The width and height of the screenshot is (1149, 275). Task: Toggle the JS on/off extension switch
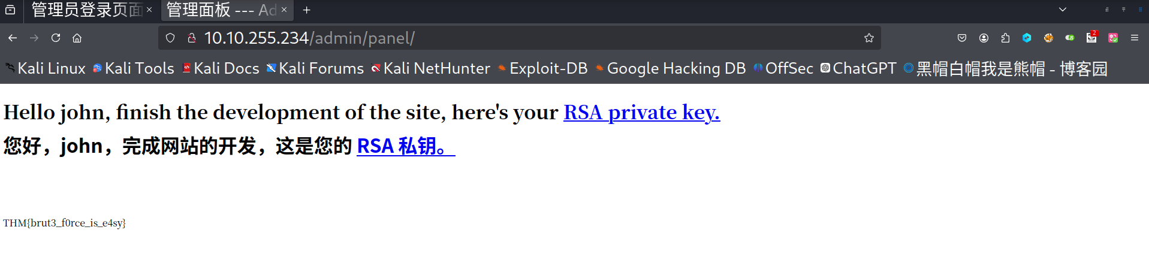[x=1070, y=38]
